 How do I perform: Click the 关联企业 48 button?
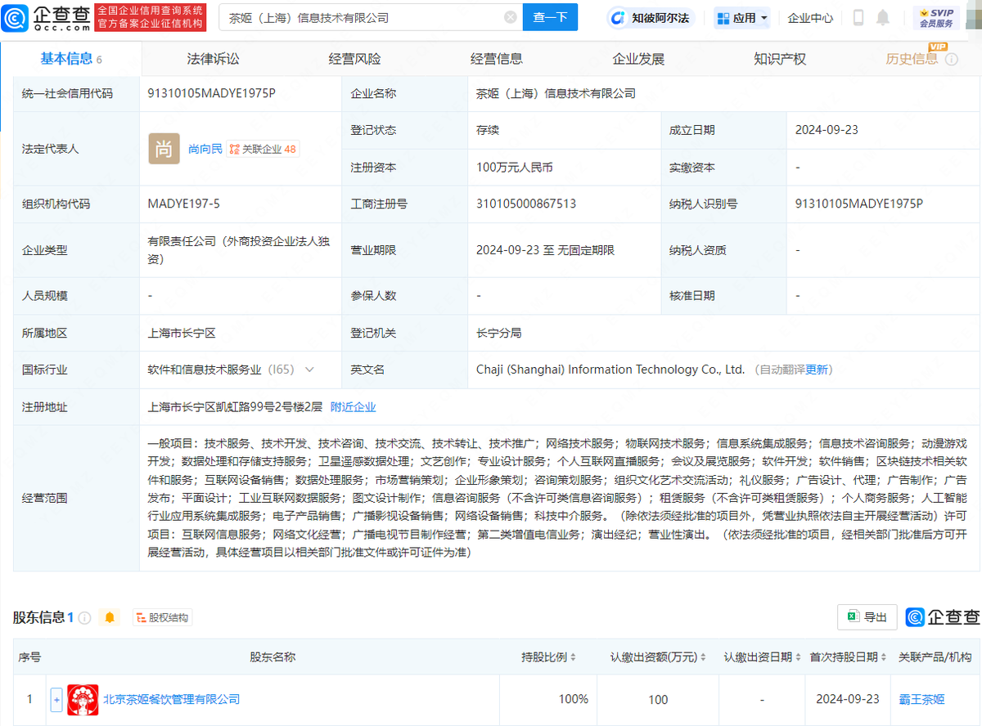click(x=262, y=149)
